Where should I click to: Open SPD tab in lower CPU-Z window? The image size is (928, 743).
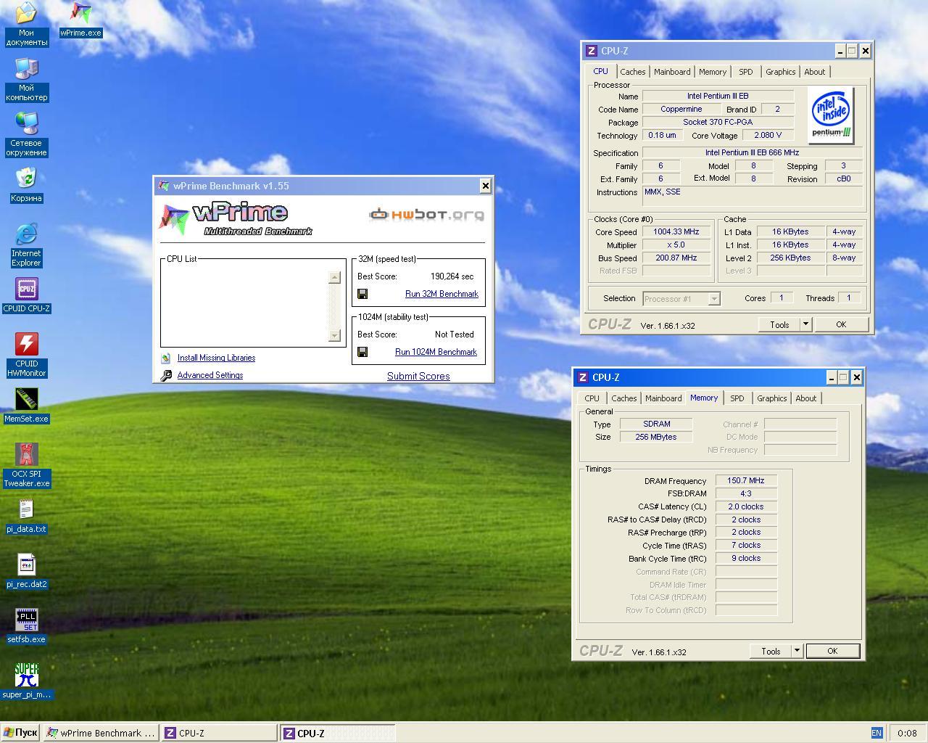point(737,398)
